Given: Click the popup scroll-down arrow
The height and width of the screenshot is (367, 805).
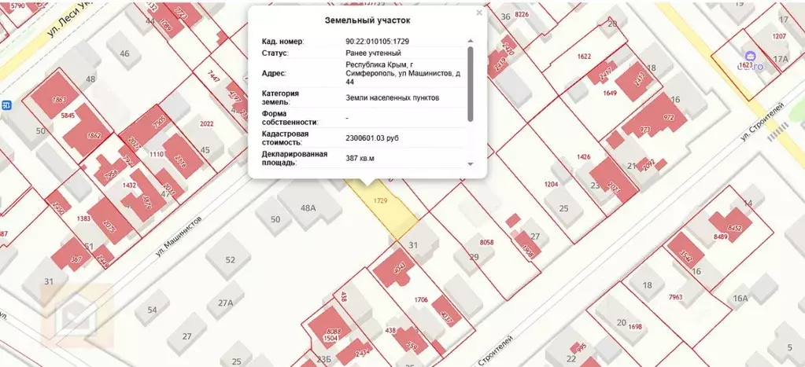Looking at the screenshot, I should [x=471, y=164].
